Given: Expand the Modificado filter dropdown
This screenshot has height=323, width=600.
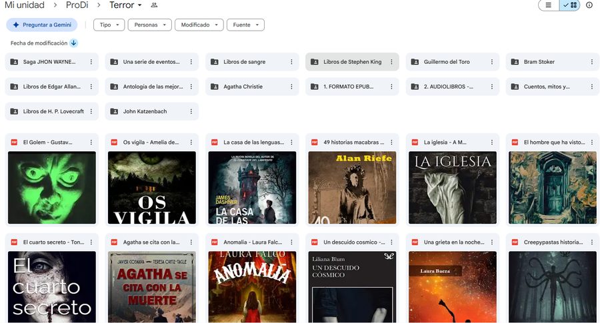Looking at the screenshot, I should pyautogui.click(x=199, y=25).
